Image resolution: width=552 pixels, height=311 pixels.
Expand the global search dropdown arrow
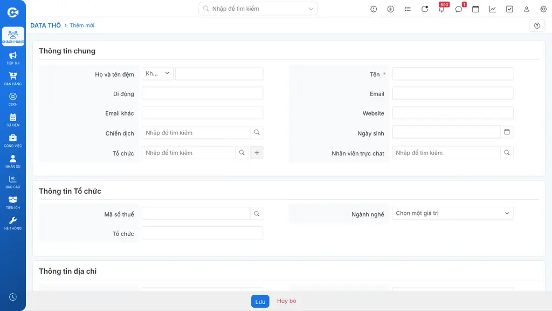311,9
